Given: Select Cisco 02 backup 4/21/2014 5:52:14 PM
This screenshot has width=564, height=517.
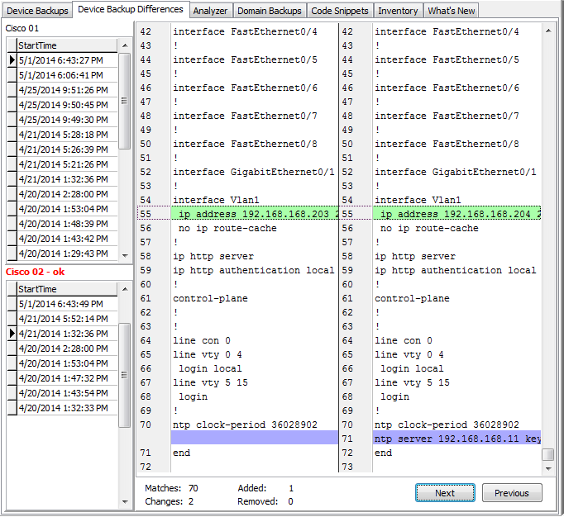Looking at the screenshot, I should (x=63, y=319).
